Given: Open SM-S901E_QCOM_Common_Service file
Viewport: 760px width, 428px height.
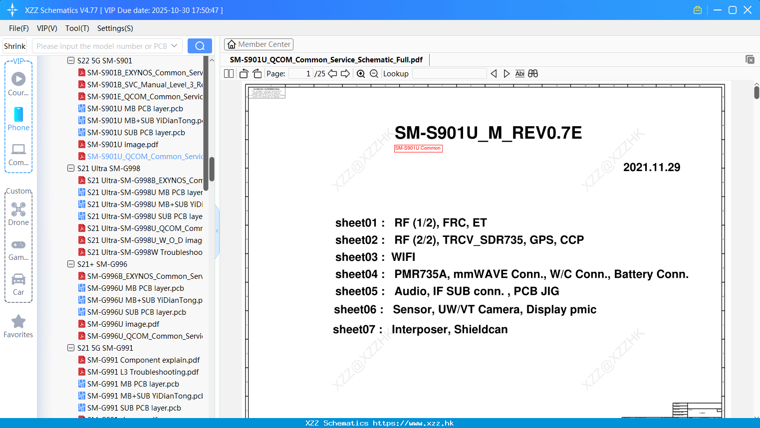Looking at the screenshot, I should point(140,96).
